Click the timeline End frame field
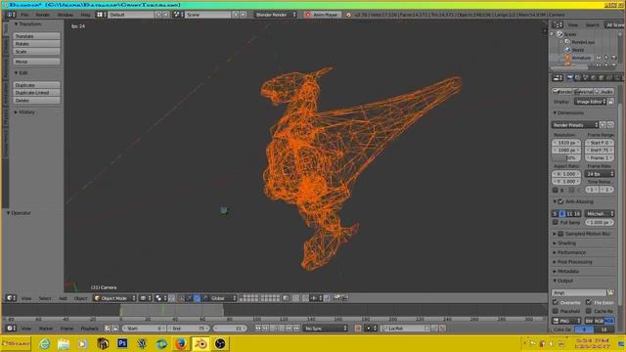 [189, 329]
